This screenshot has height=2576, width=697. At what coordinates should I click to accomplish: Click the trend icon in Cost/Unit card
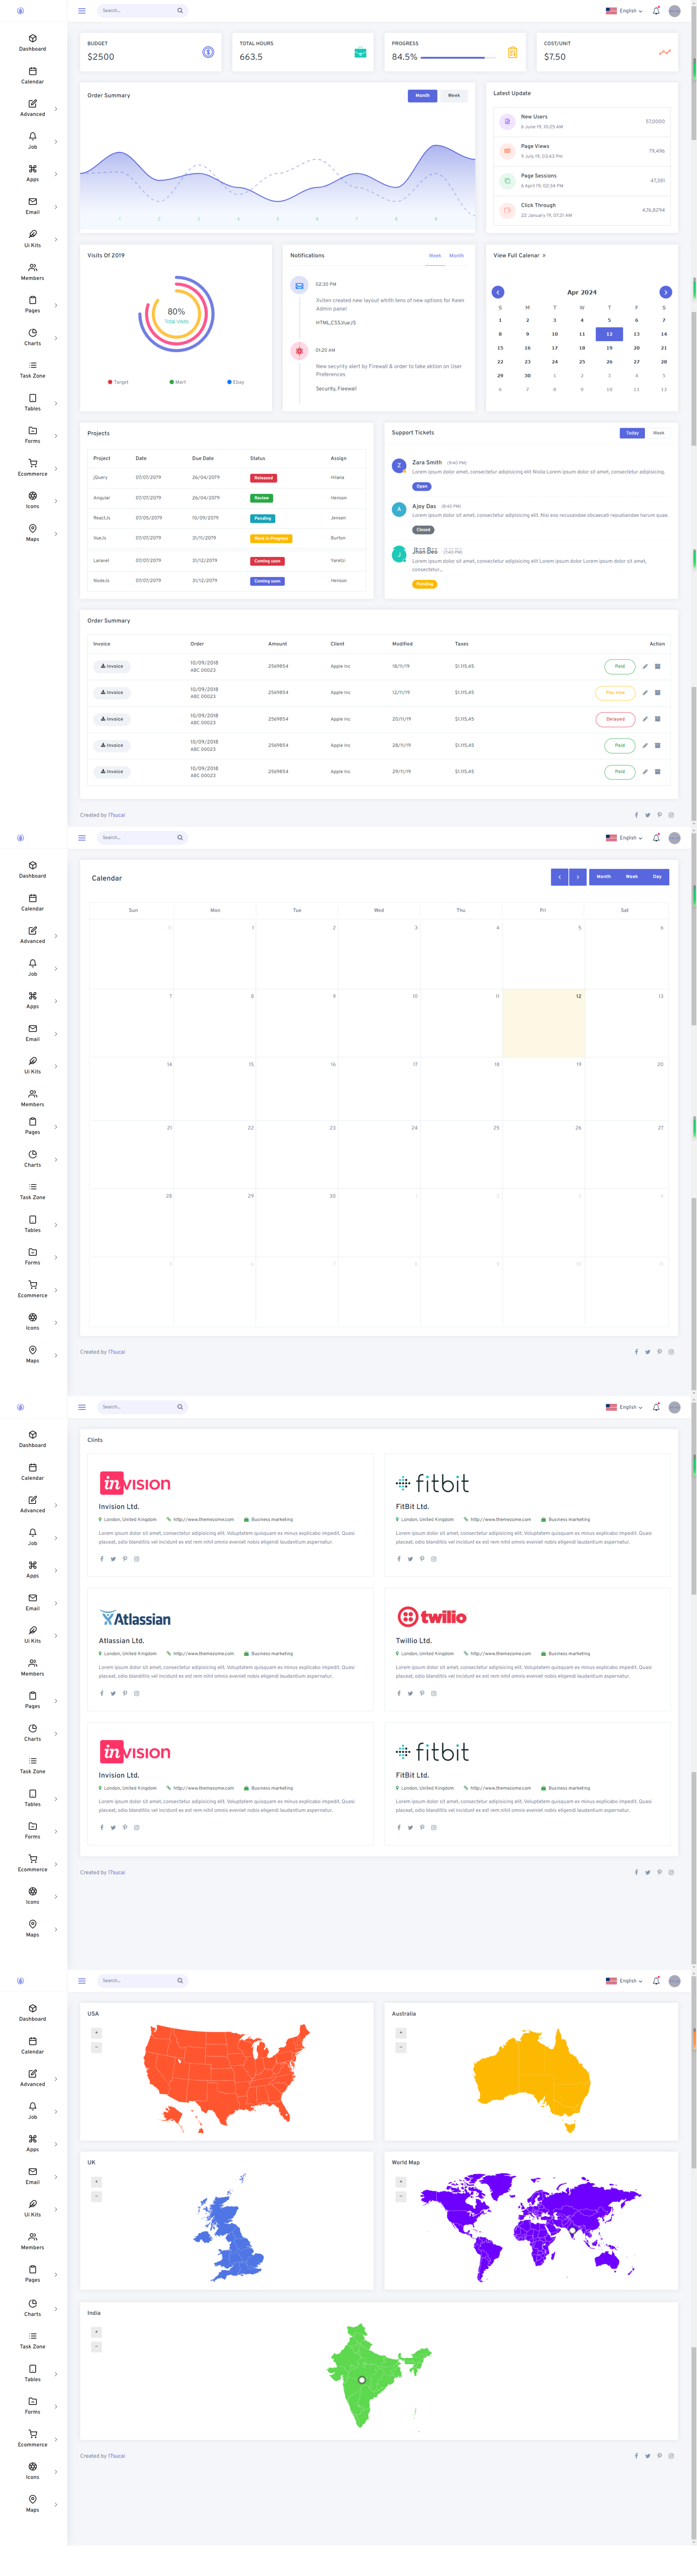[665, 52]
